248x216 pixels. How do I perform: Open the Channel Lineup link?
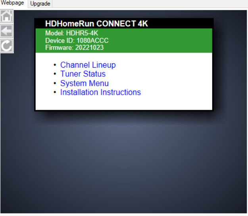click(88, 65)
